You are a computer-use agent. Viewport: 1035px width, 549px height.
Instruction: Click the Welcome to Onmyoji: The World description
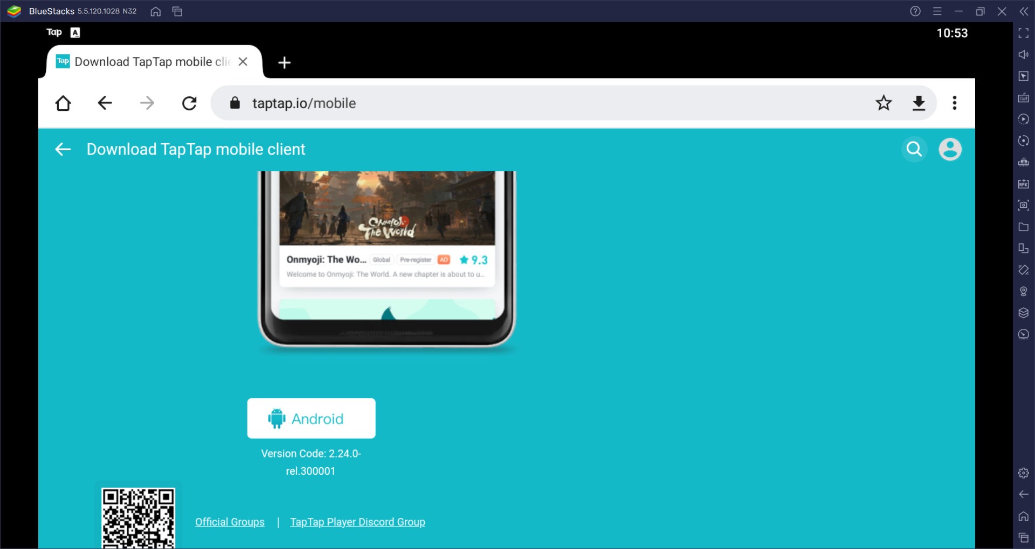385,274
